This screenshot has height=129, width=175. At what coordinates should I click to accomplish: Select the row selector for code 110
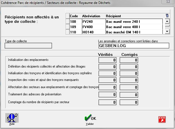[67, 32]
